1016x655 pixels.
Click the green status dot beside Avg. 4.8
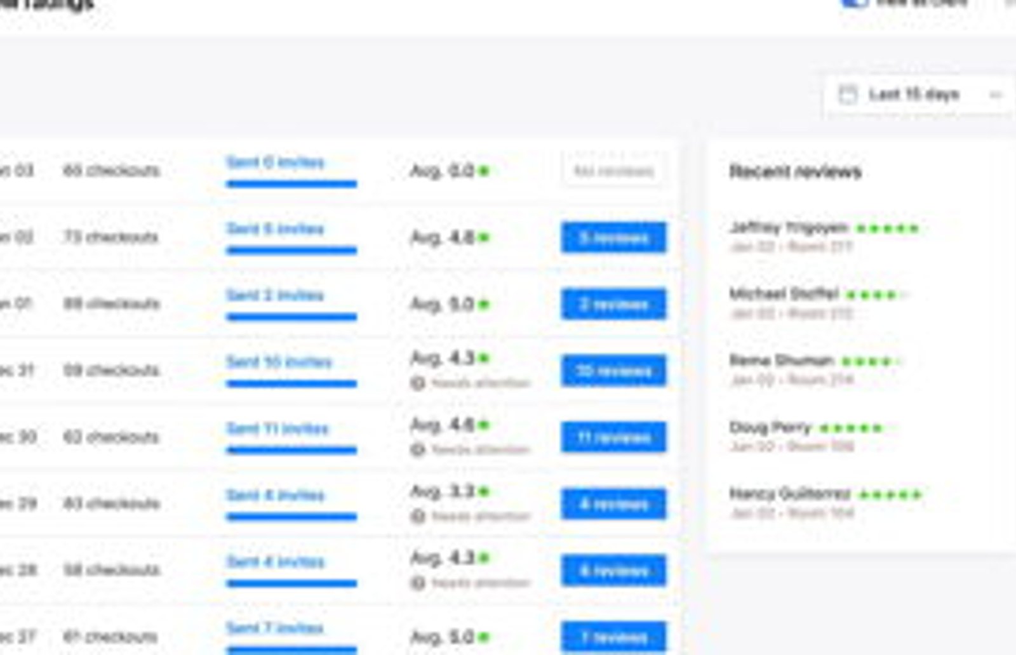coord(484,237)
